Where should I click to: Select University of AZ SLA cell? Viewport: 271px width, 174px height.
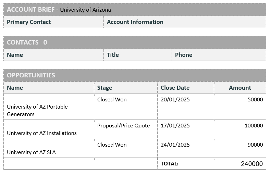[49, 148]
